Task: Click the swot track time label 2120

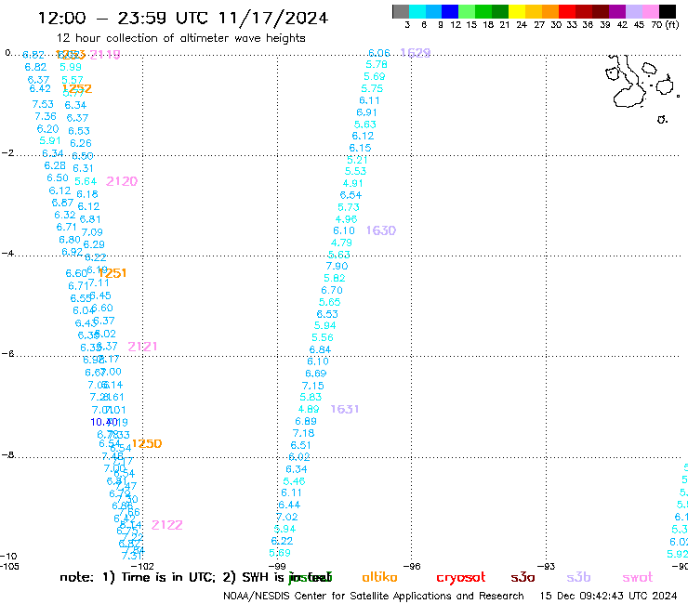Action: pyautogui.click(x=122, y=181)
